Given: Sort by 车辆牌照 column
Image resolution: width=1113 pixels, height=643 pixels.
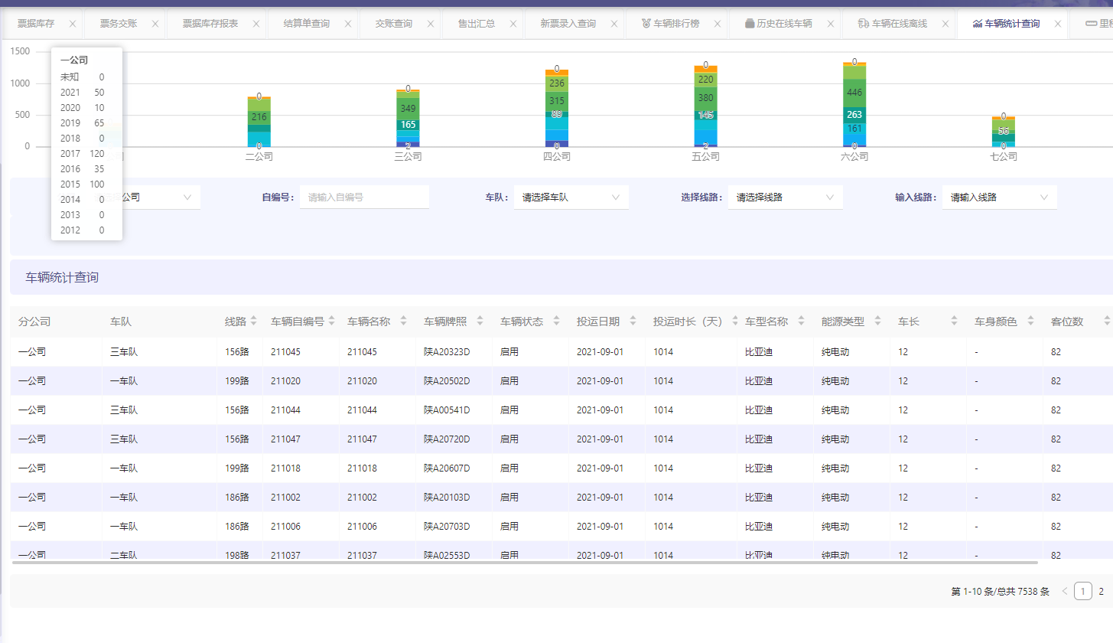Looking at the screenshot, I should point(480,321).
